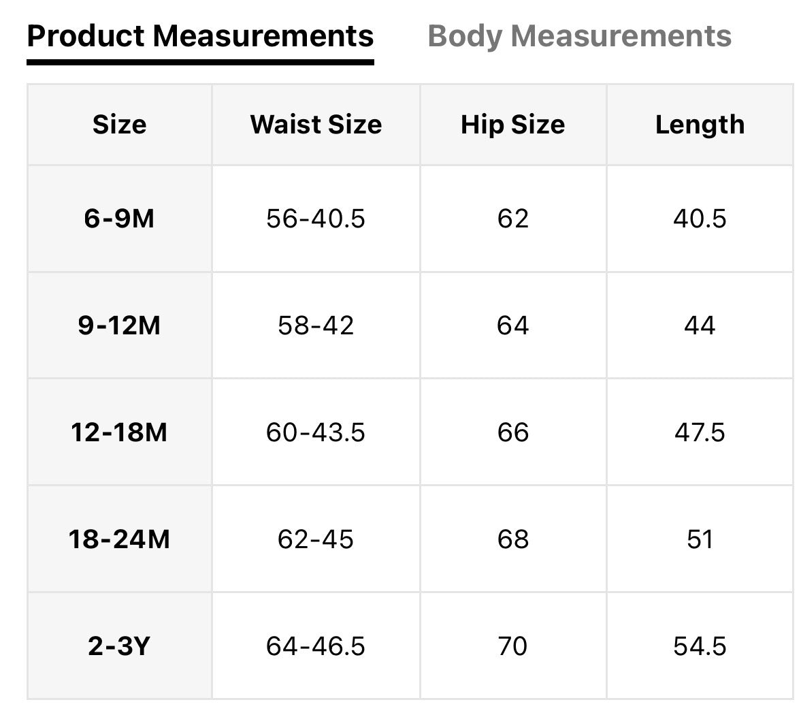Click the Length column header
This screenshot has width=801, height=715.
(x=700, y=125)
